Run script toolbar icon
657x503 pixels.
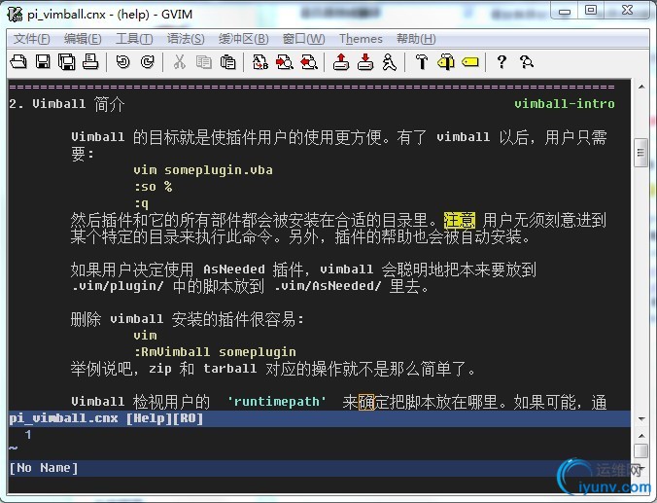(x=390, y=62)
